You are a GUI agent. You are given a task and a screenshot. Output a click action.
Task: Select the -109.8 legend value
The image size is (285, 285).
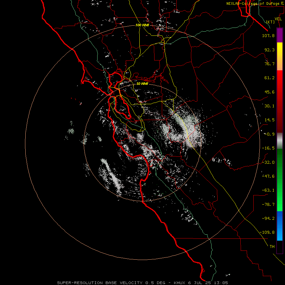[267, 232]
